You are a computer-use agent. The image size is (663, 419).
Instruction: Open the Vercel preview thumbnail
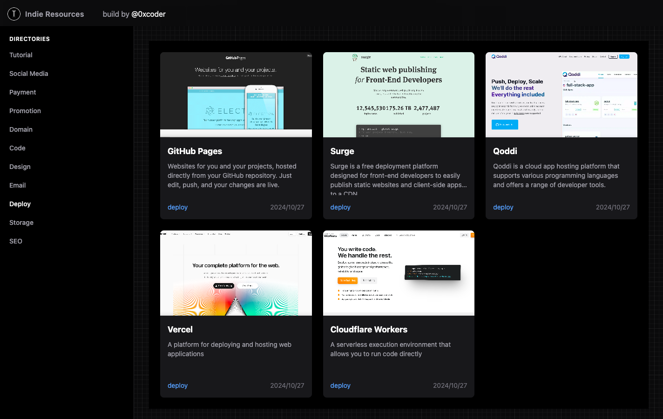point(236,273)
